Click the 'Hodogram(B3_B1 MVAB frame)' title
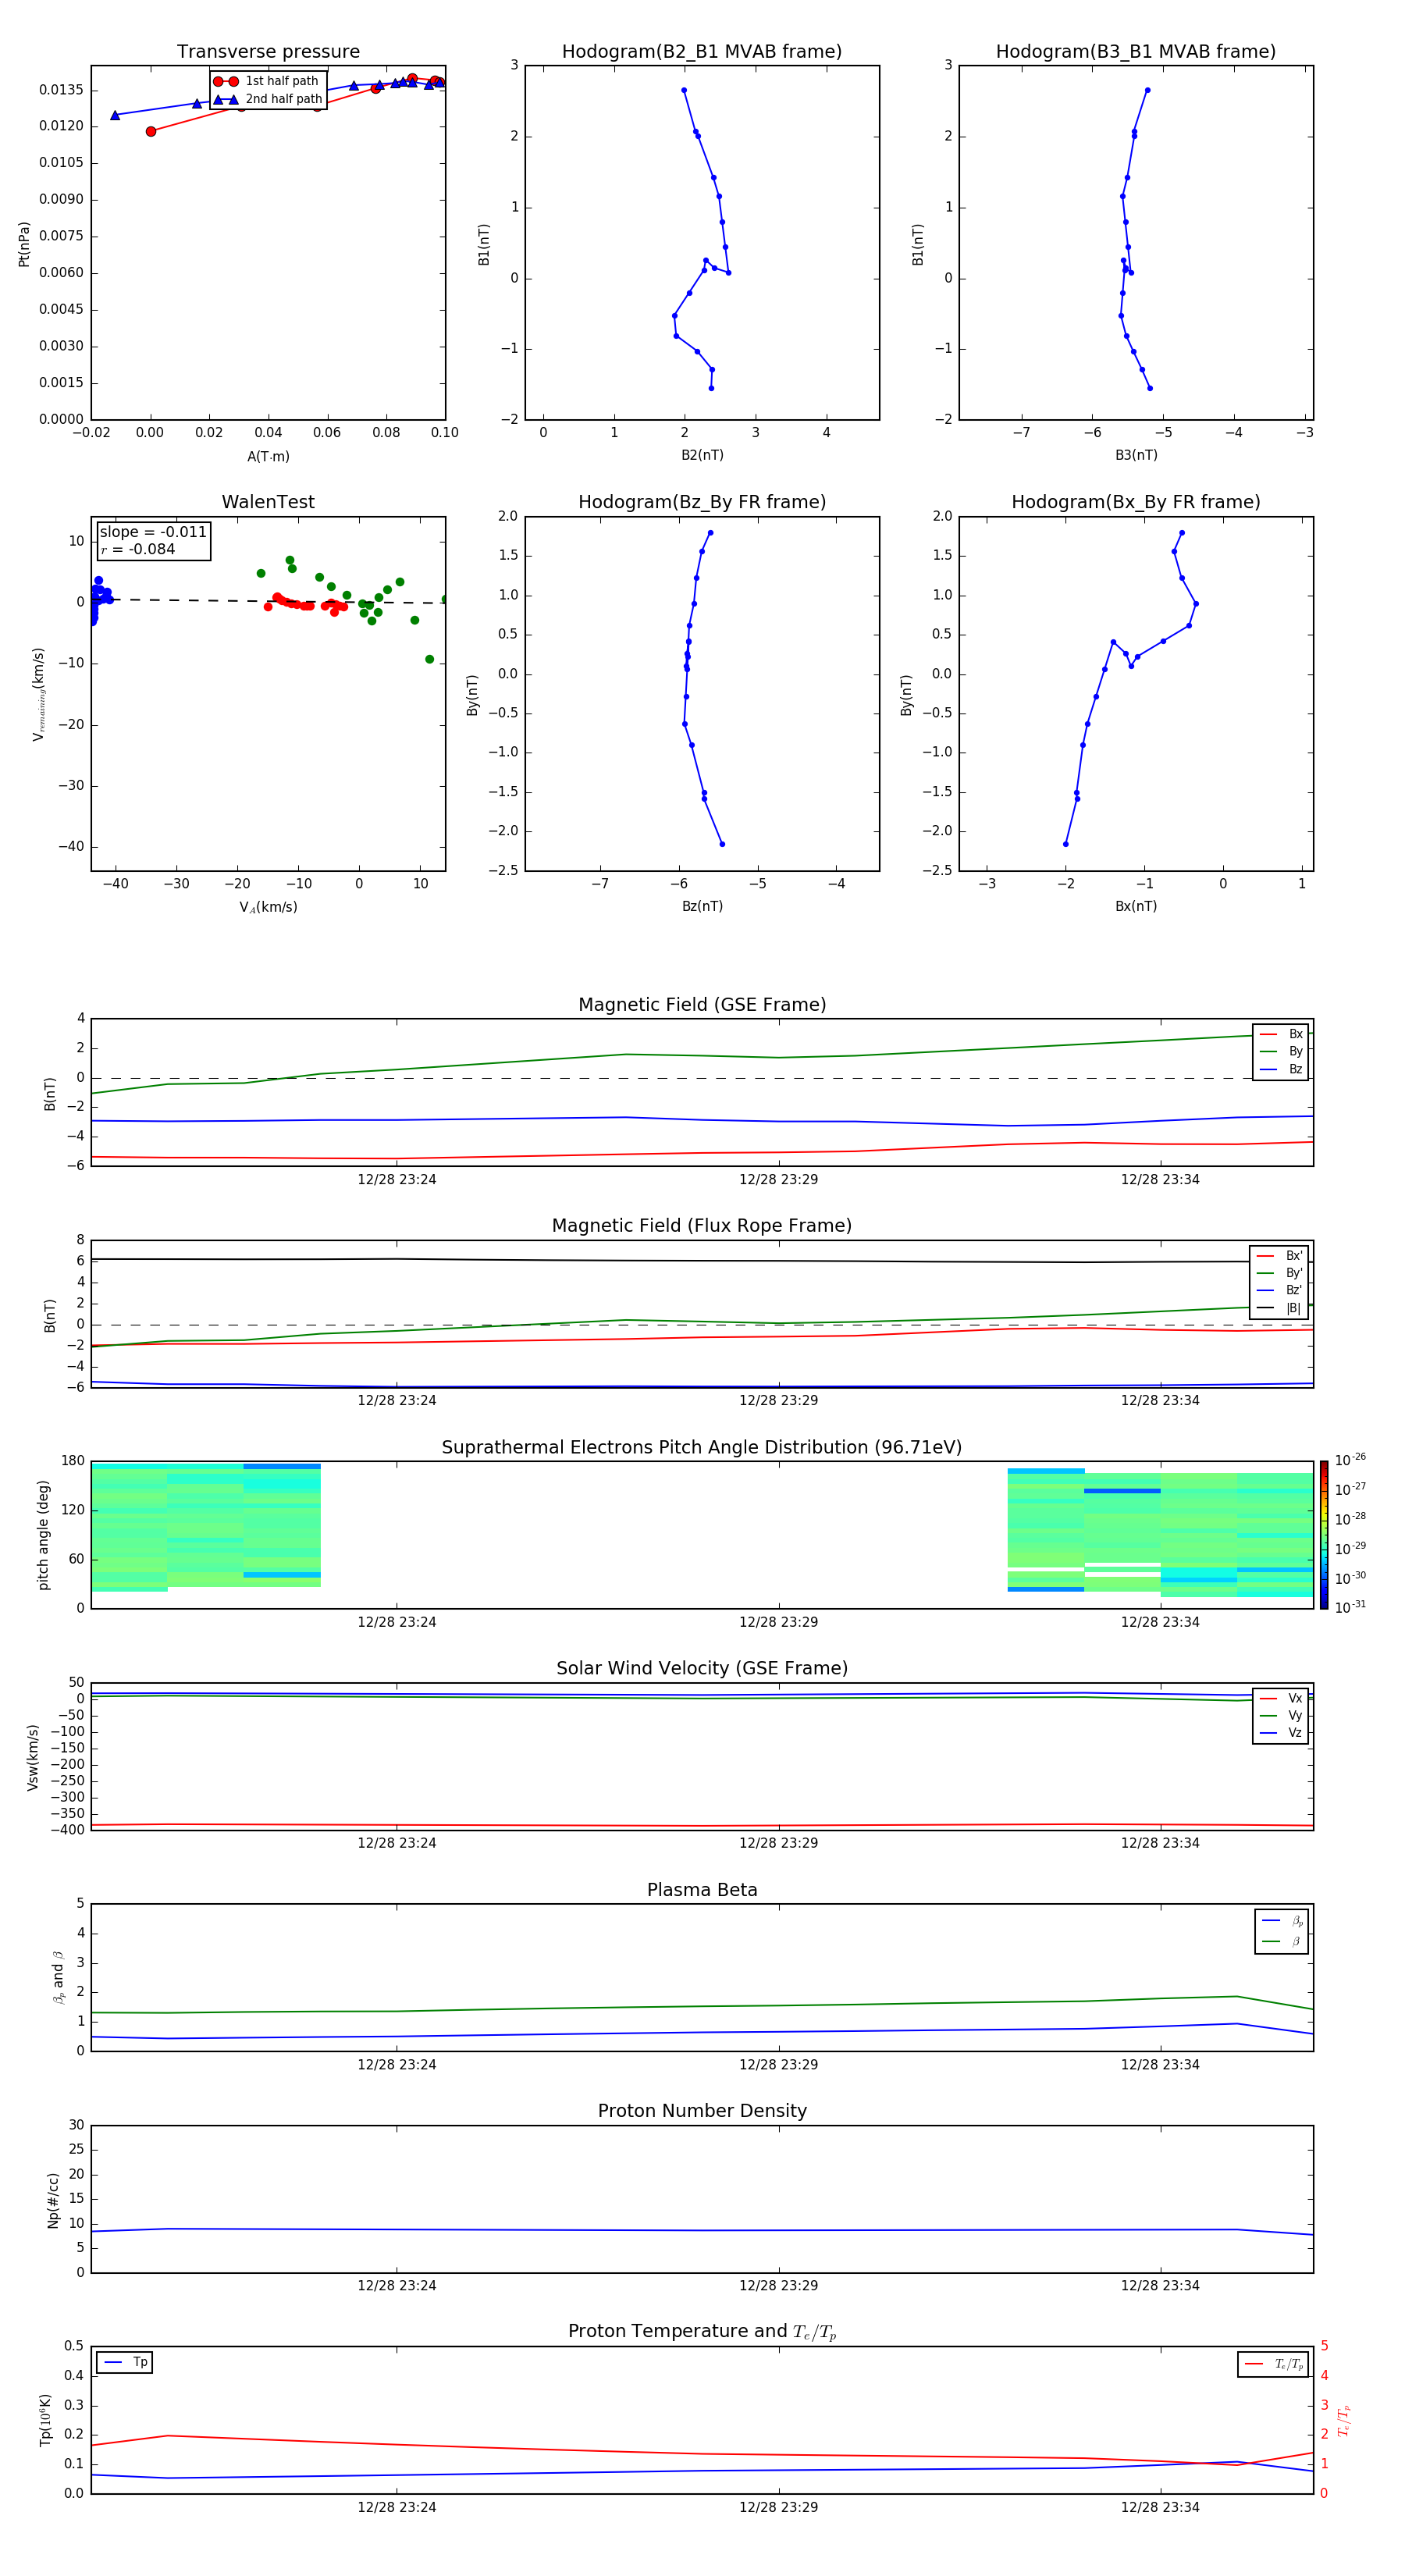The image size is (1405, 2576). click(1136, 51)
